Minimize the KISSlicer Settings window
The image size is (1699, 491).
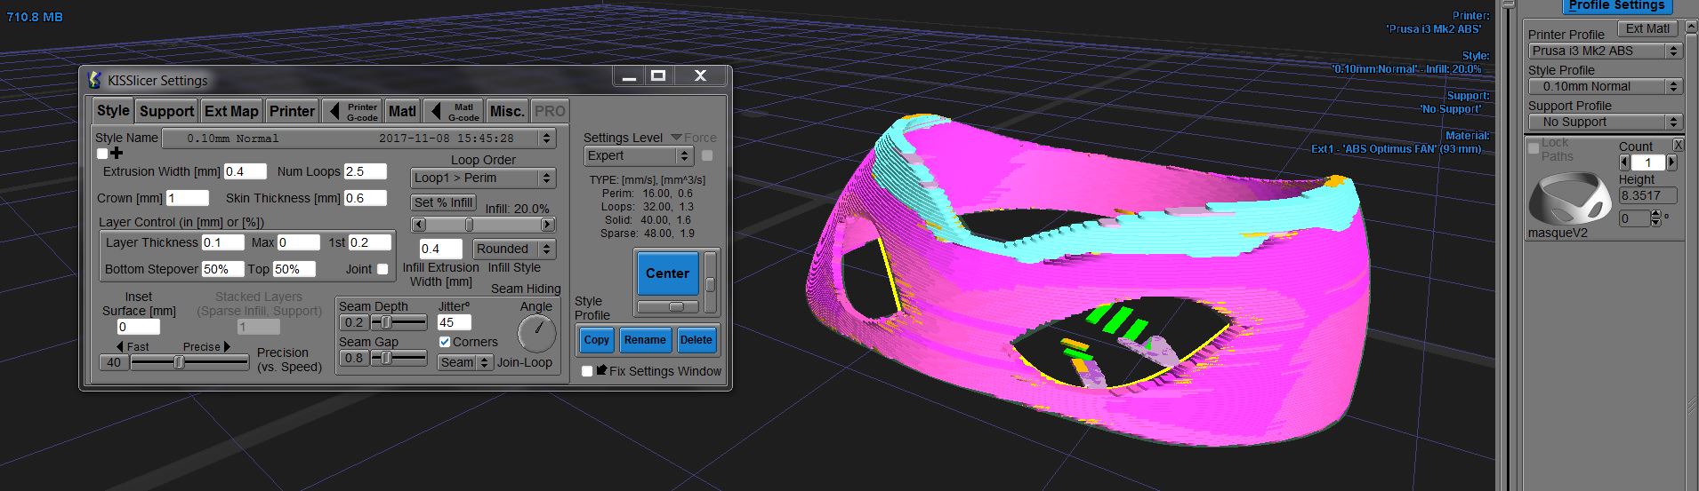[x=629, y=76]
